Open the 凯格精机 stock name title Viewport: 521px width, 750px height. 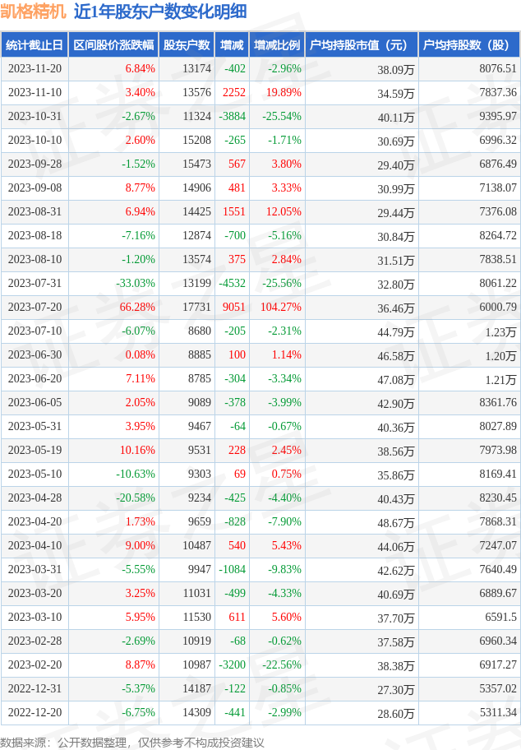click(x=33, y=12)
